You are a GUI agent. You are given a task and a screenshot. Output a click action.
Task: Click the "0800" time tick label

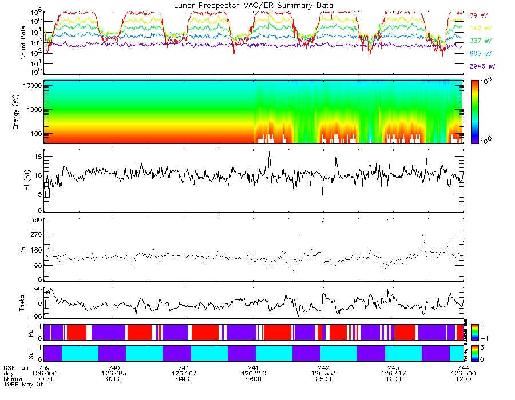(x=323, y=379)
